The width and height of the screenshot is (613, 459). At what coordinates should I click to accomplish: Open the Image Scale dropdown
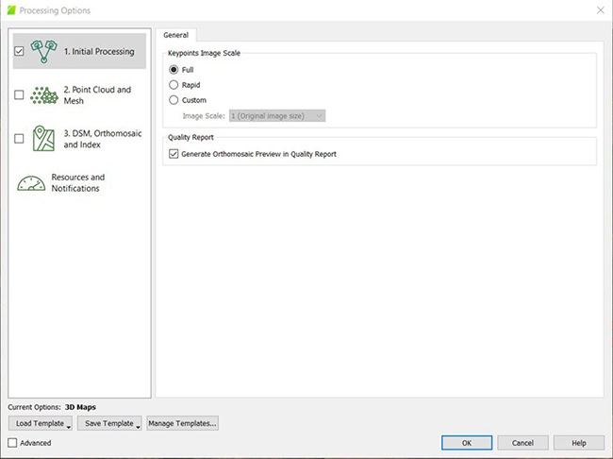pos(277,116)
